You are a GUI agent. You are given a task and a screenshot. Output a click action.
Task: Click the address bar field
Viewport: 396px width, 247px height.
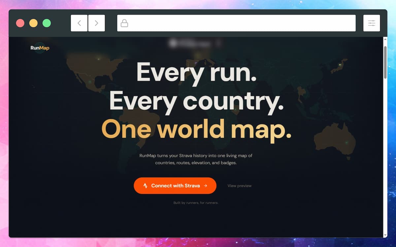[x=236, y=23]
